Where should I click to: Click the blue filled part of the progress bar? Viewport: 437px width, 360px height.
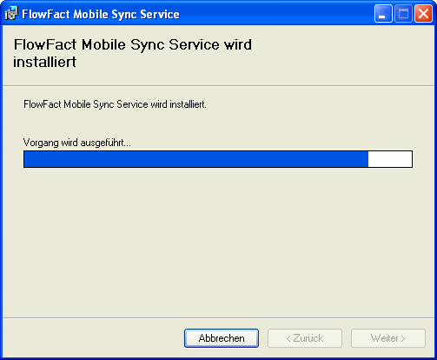[x=196, y=159]
